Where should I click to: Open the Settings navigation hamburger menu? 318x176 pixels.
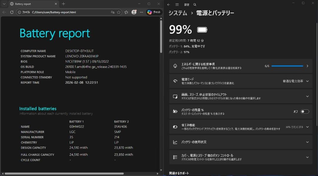click(177, 4)
